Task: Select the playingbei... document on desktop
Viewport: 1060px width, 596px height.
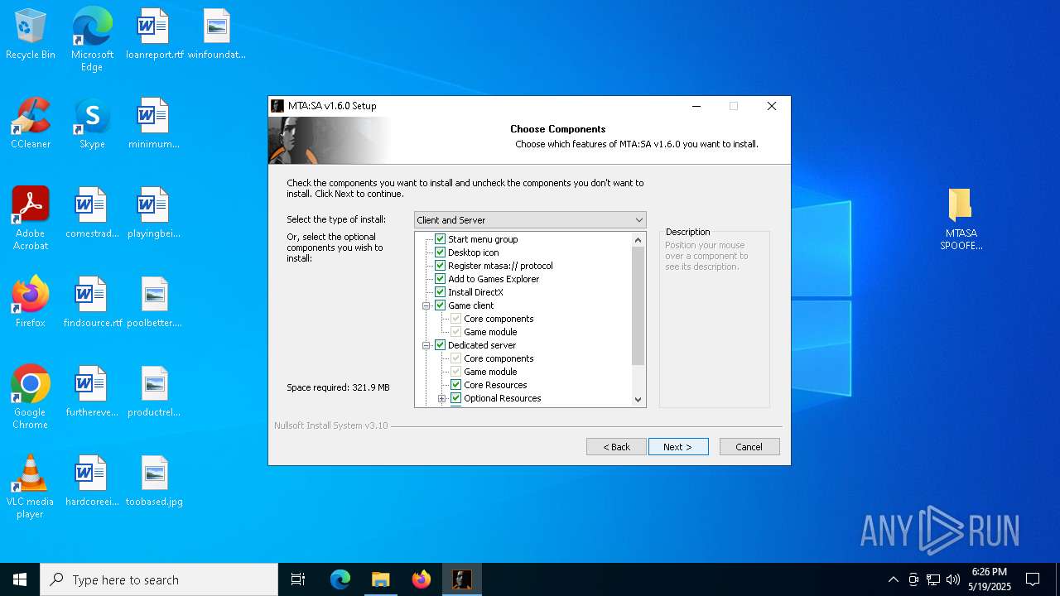Action: (x=154, y=214)
